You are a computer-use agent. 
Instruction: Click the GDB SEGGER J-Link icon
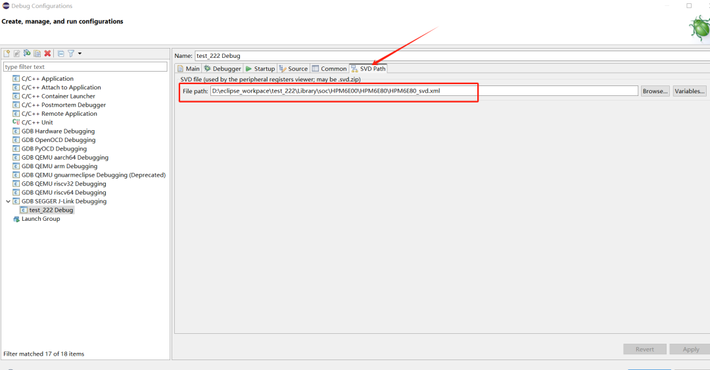[x=16, y=201]
